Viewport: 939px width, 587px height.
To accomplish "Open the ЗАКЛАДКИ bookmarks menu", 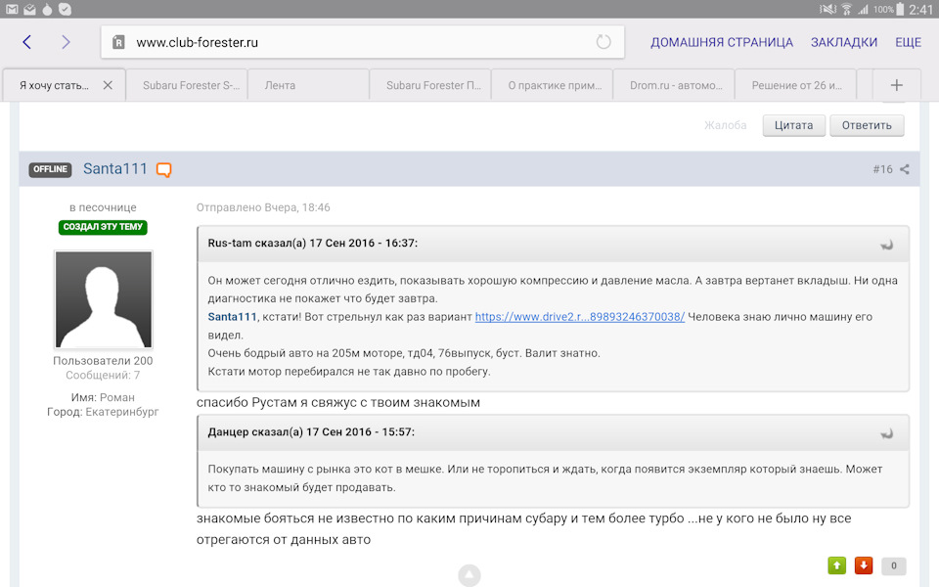I will click(x=843, y=42).
